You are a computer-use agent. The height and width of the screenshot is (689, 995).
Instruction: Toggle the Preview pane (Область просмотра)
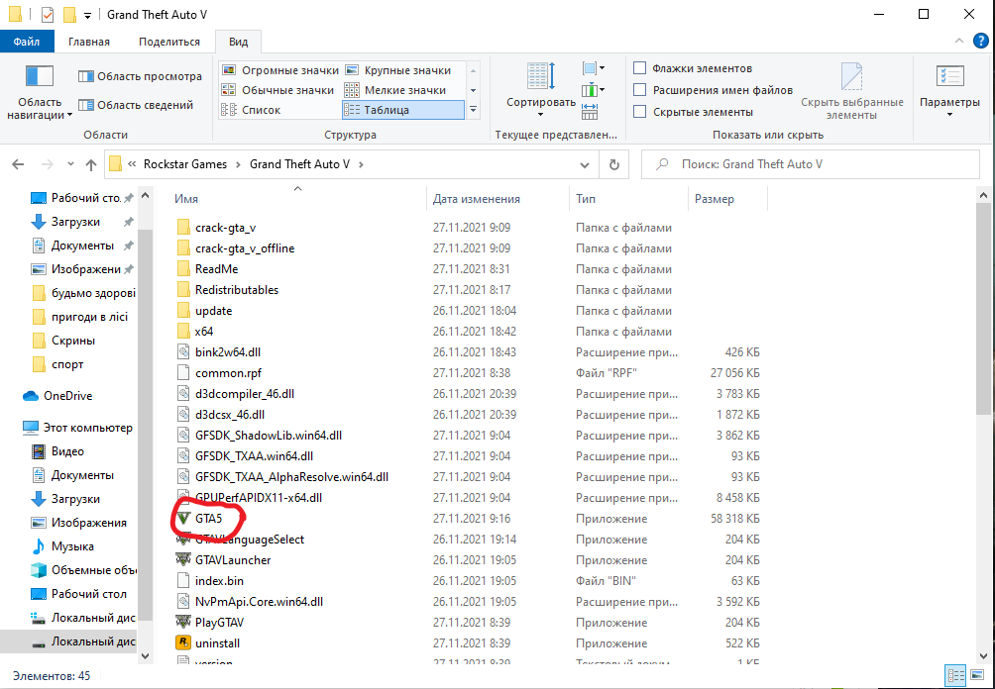(x=140, y=76)
